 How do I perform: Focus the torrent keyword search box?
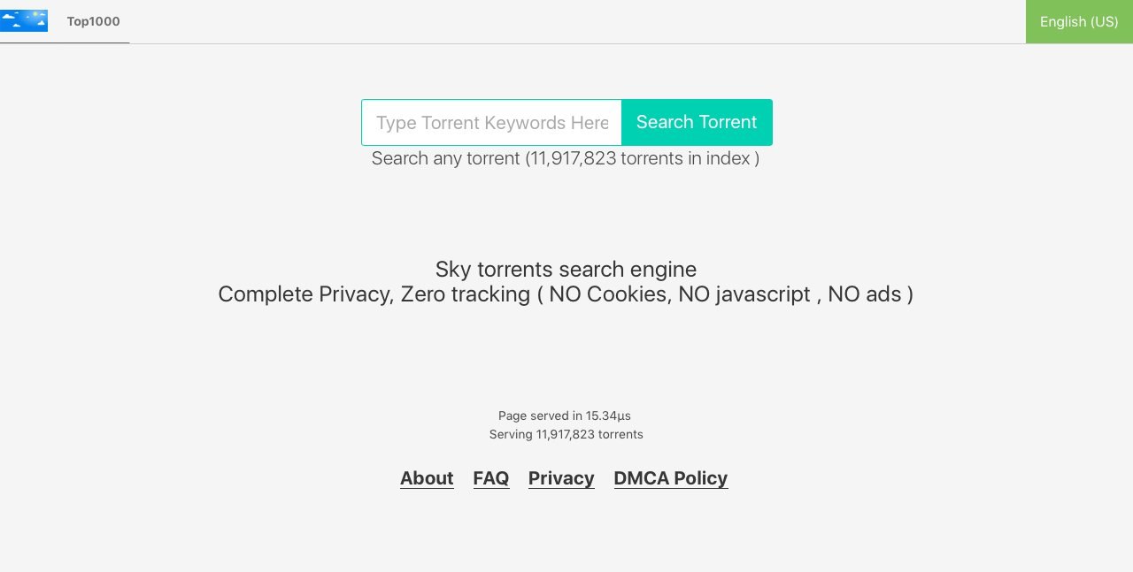pos(491,122)
